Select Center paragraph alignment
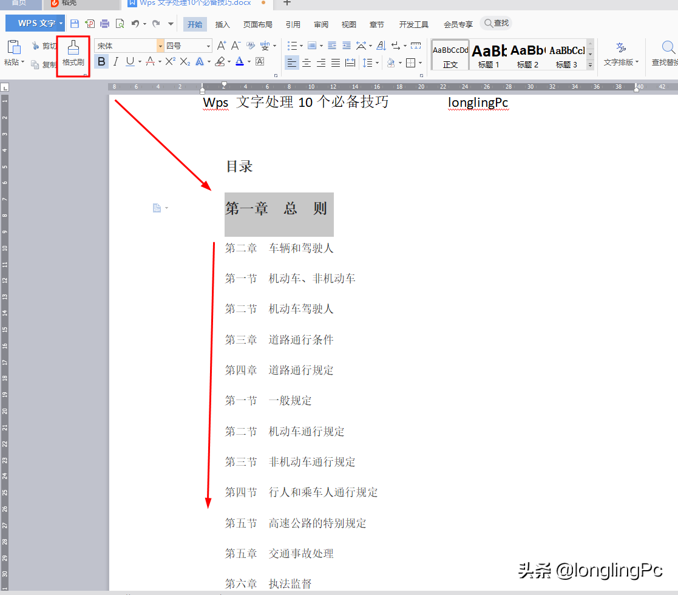Screen dimensions: 678x595 click(307, 63)
